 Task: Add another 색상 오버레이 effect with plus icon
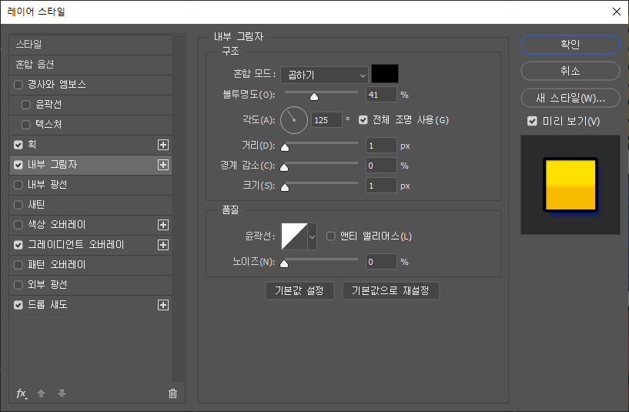point(163,225)
